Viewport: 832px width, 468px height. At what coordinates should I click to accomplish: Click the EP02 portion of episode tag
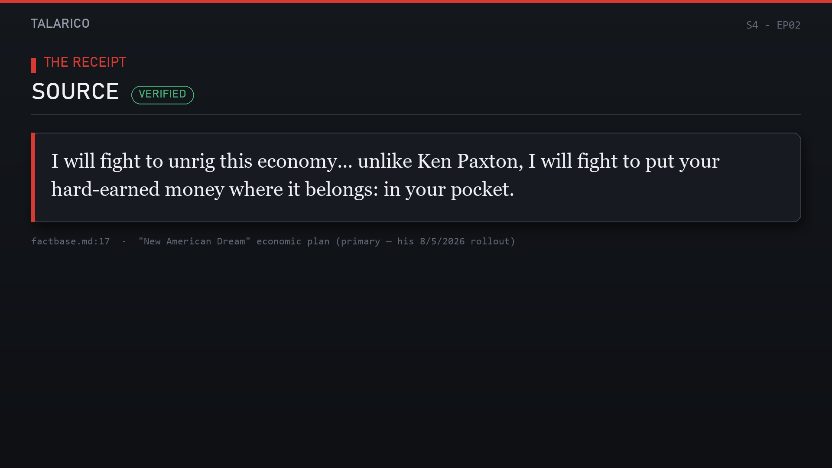789,25
